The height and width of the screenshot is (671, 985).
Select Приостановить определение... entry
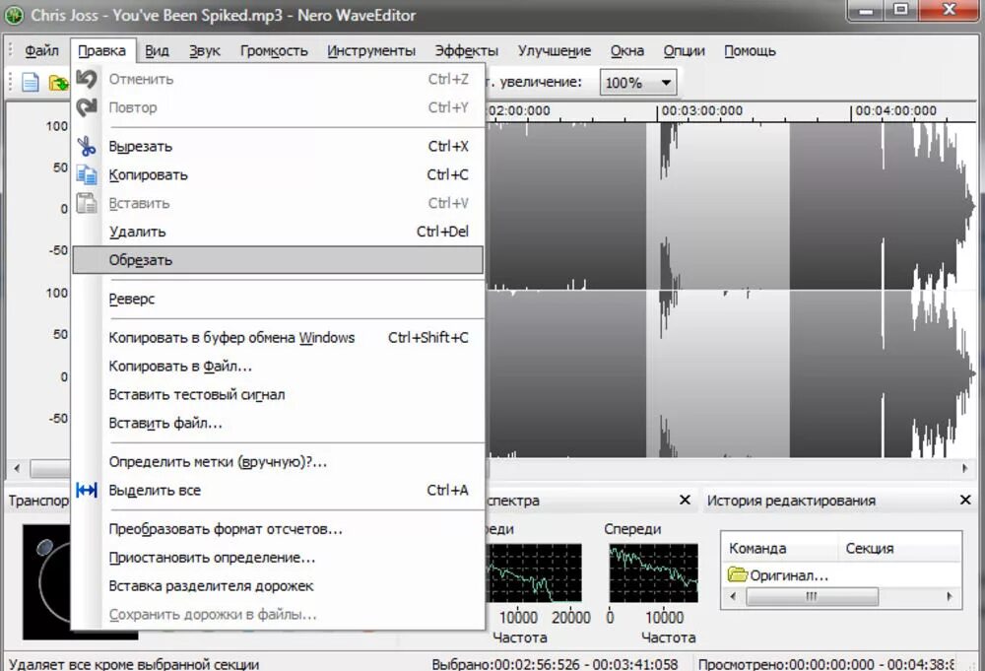coord(278,558)
